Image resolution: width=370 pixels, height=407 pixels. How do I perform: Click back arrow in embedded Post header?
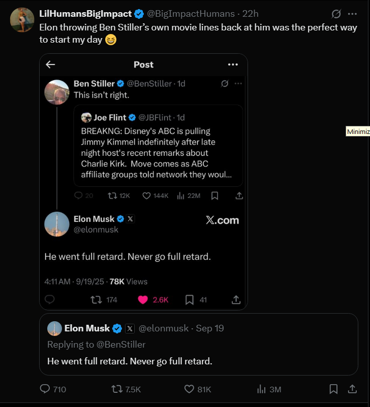pyautogui.click(x=50, y=64)
